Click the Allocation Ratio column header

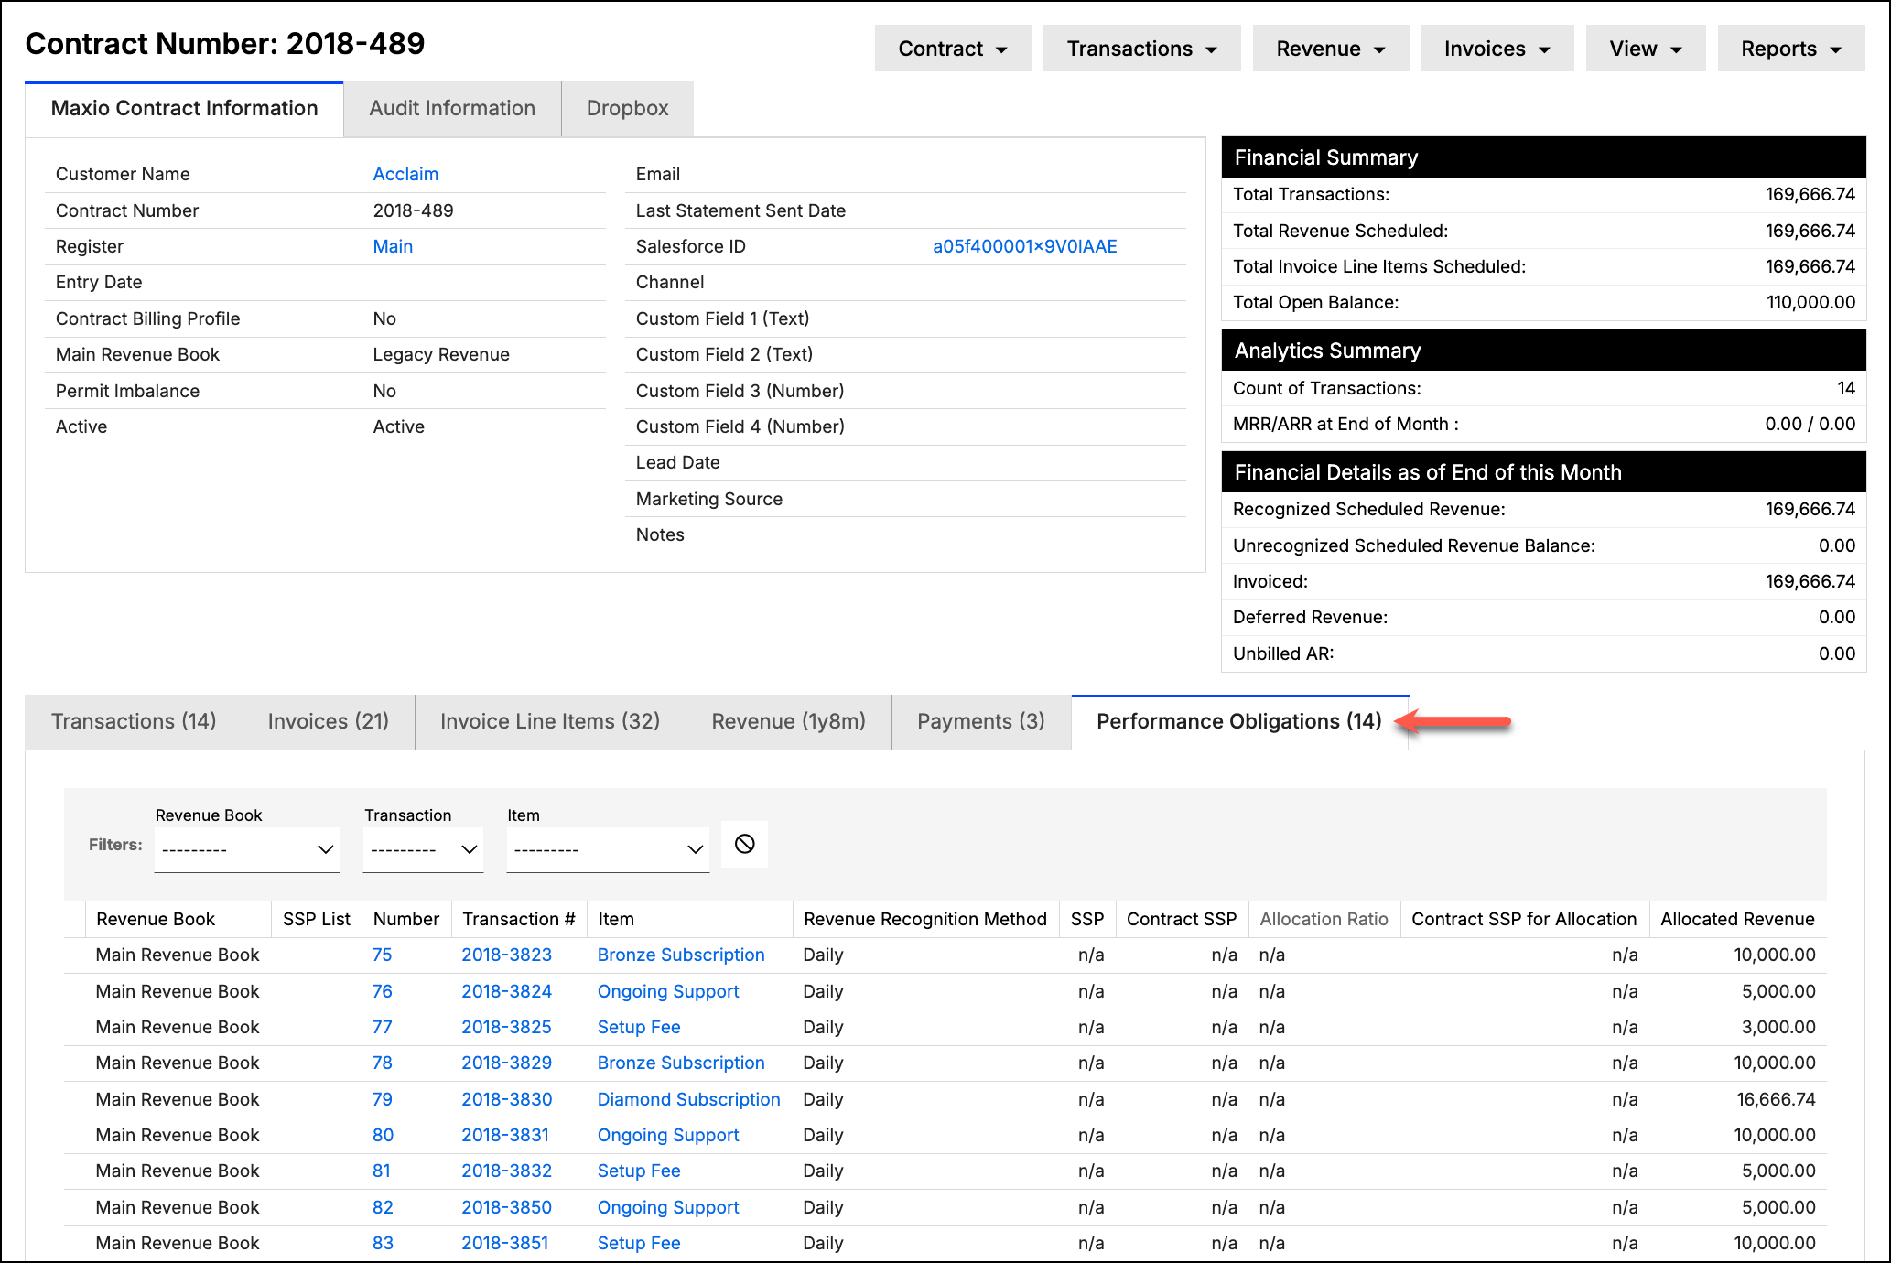pyautogui.click(x=1324, y=919)
